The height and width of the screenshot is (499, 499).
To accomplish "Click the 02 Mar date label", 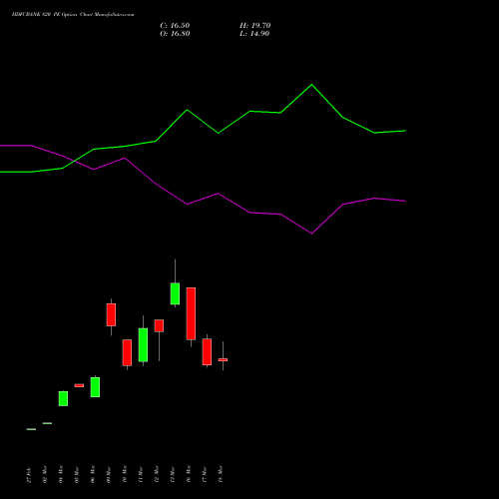I will coord(45,474).
